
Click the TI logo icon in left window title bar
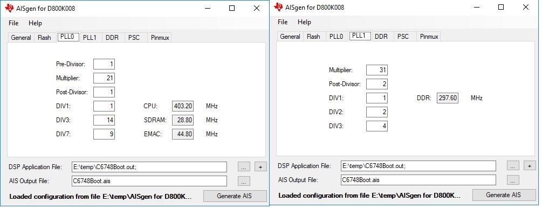[x=9, y=8]
